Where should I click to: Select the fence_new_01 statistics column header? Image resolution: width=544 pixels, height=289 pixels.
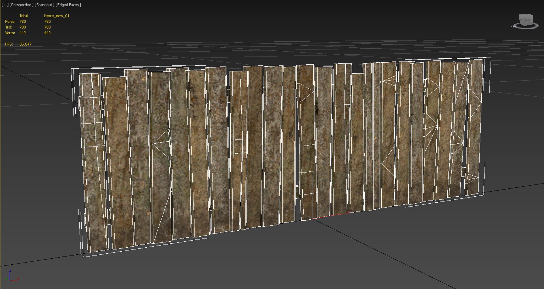point(57,16)
